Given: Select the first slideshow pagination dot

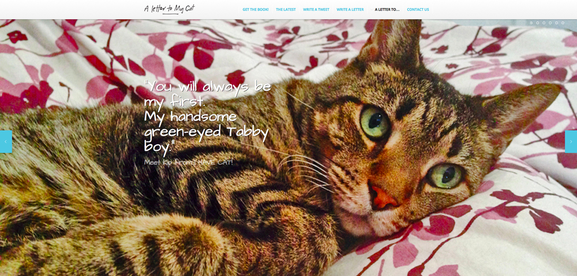Looking at the screenshot, I should 531,23.
